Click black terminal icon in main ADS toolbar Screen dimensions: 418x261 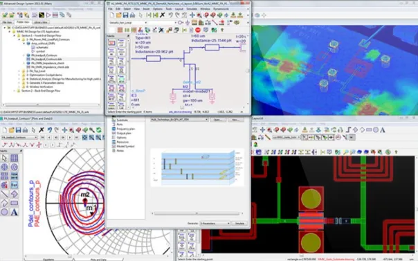click(42, 15)
